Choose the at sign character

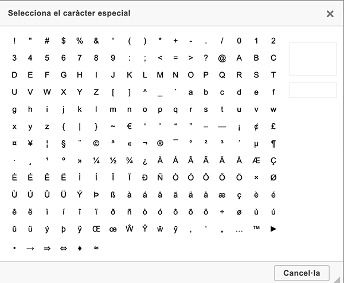tap(222, 58)
